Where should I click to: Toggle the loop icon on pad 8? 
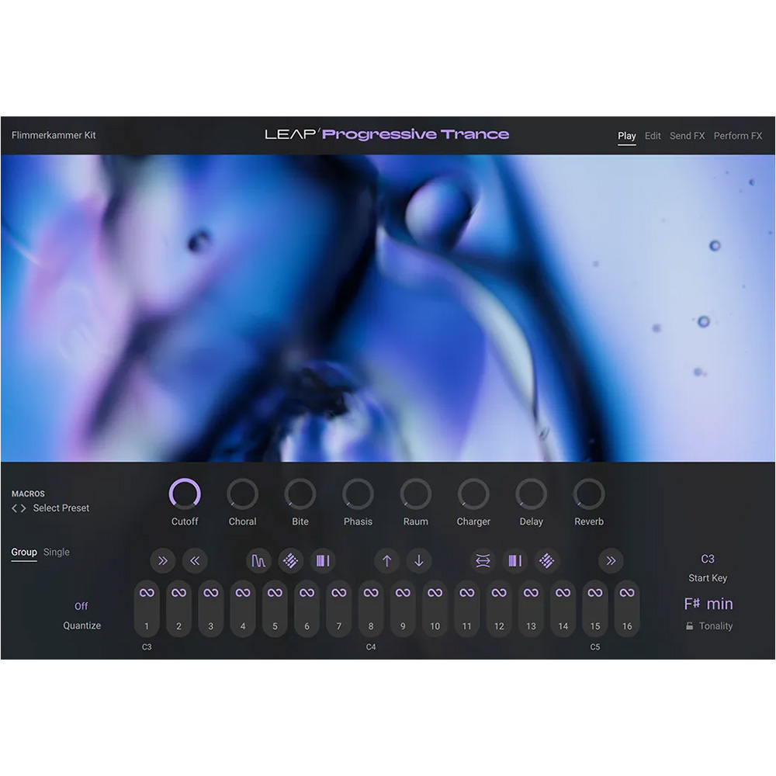(x=371, y=592)
